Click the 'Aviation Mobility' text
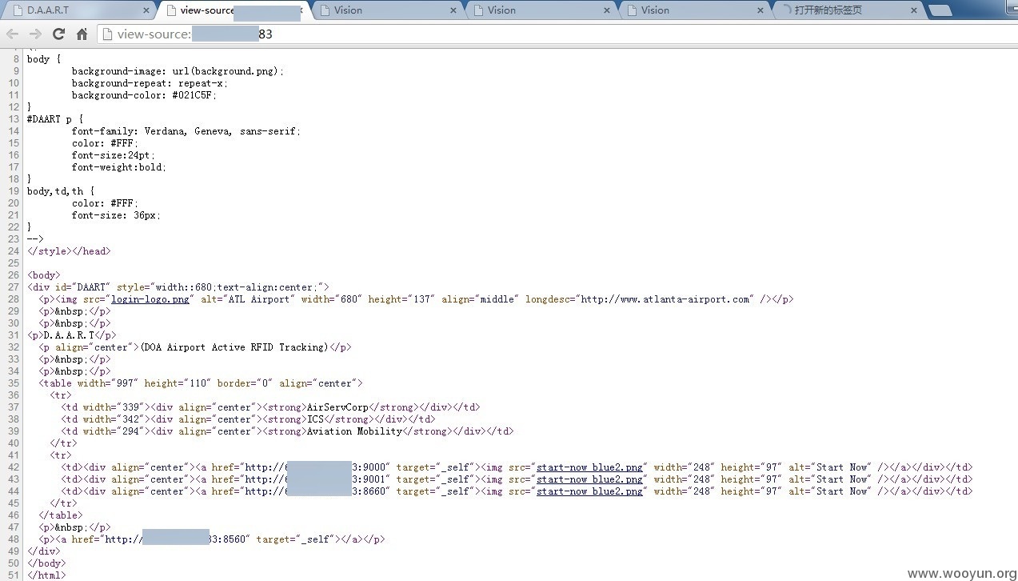 tap(354, 431)
